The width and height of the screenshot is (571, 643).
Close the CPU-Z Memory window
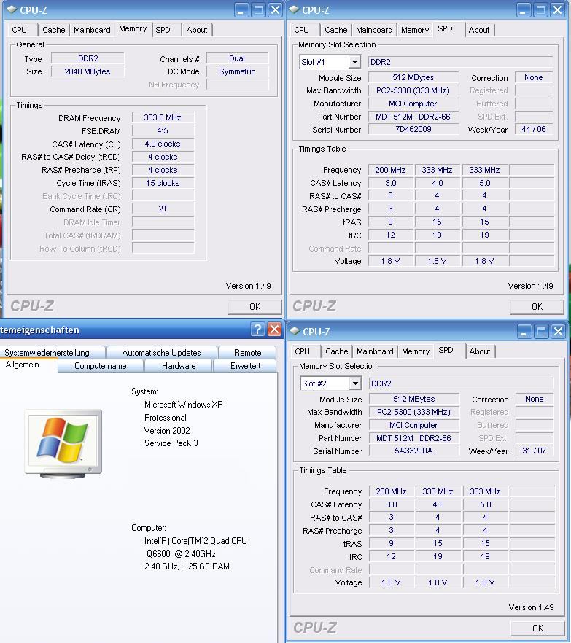[x=275, y=10]
